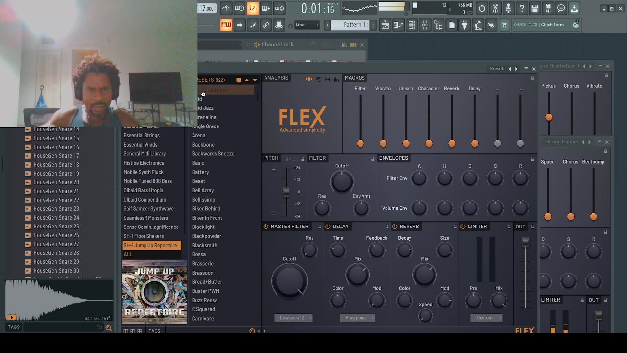Click the scissors audio-editor icon in top bar
This screenshot has width=627, height=353.
click(x=495, y=8)
